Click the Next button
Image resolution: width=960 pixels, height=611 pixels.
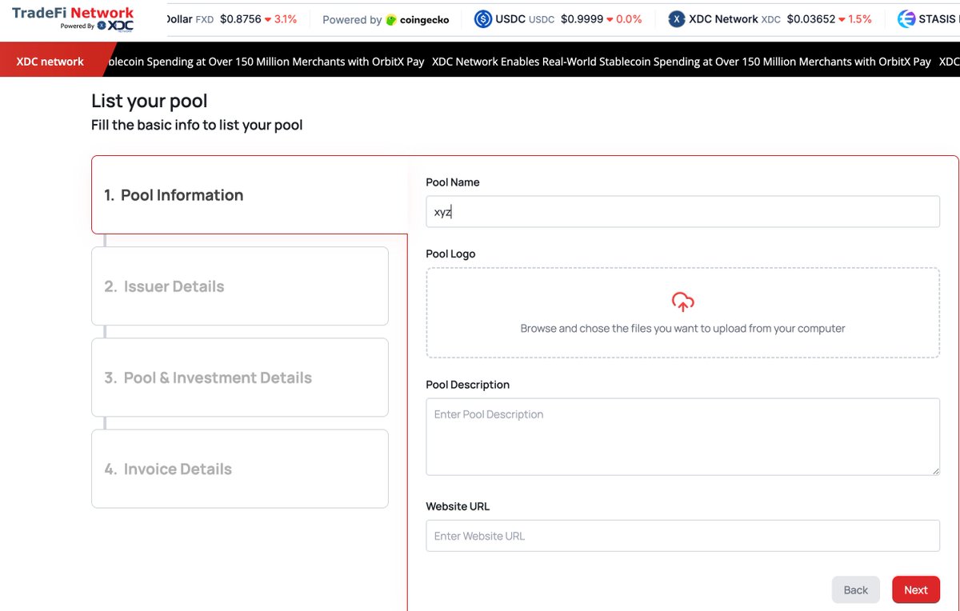[x=916, y=589]
